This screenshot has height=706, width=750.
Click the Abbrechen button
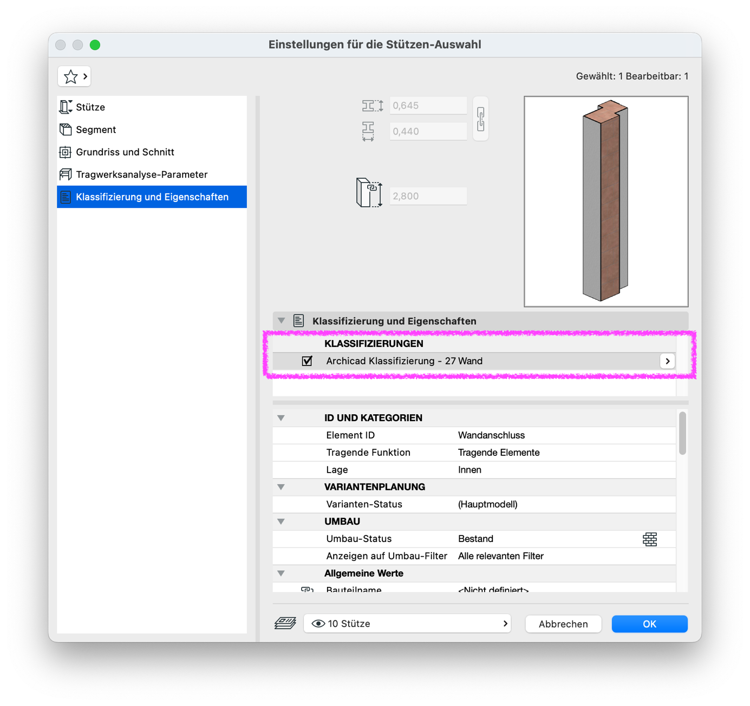point(563,624)
